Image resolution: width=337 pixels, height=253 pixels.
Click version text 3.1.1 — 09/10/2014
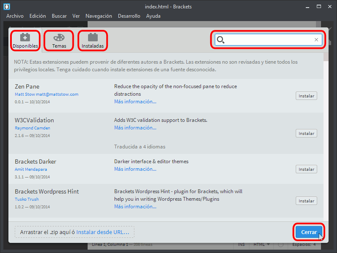click(32, 177)
